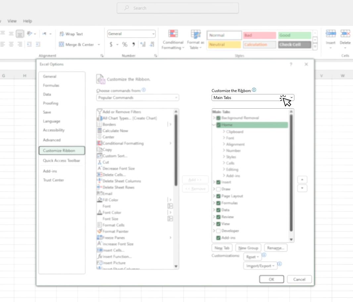Click the Search box in title bar
353x302 pixels.
(177, 8)
